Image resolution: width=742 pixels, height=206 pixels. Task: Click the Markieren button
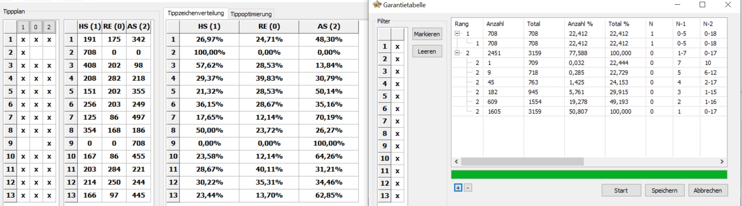(x=427, y=34)
